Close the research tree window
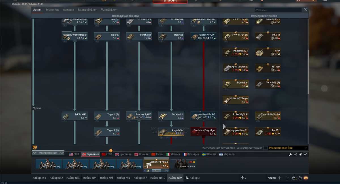340x184 pixels. click(305, 10)
